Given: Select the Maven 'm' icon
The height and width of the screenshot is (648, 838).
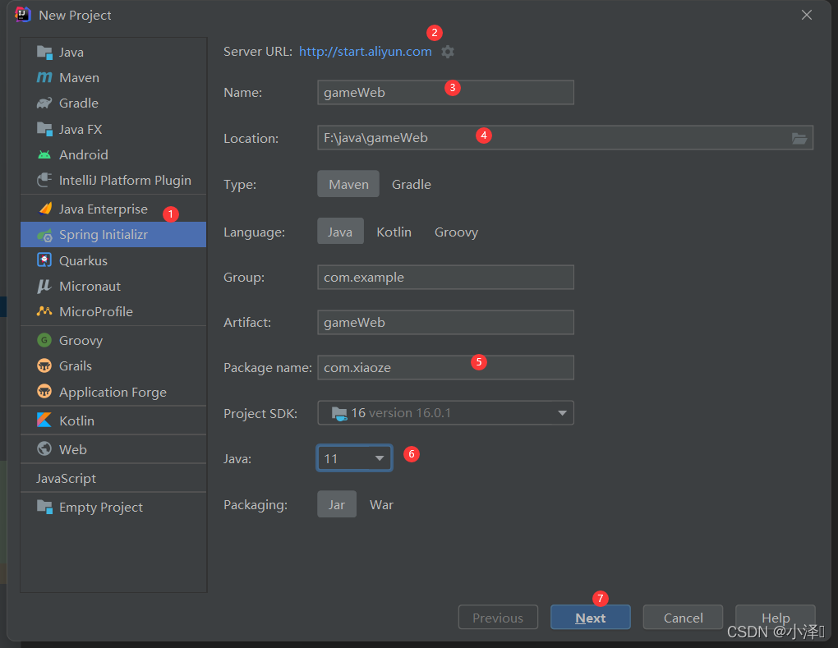Looking at the screenshot, I should 44,77.
